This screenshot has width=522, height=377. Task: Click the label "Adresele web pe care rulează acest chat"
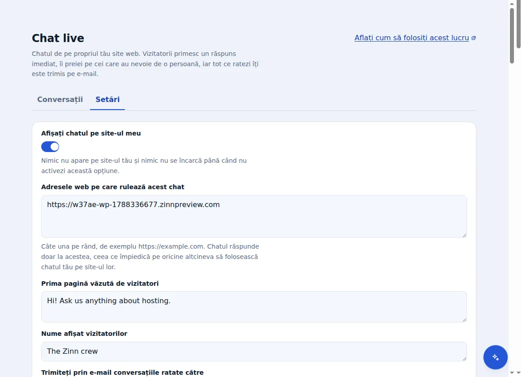112,187
